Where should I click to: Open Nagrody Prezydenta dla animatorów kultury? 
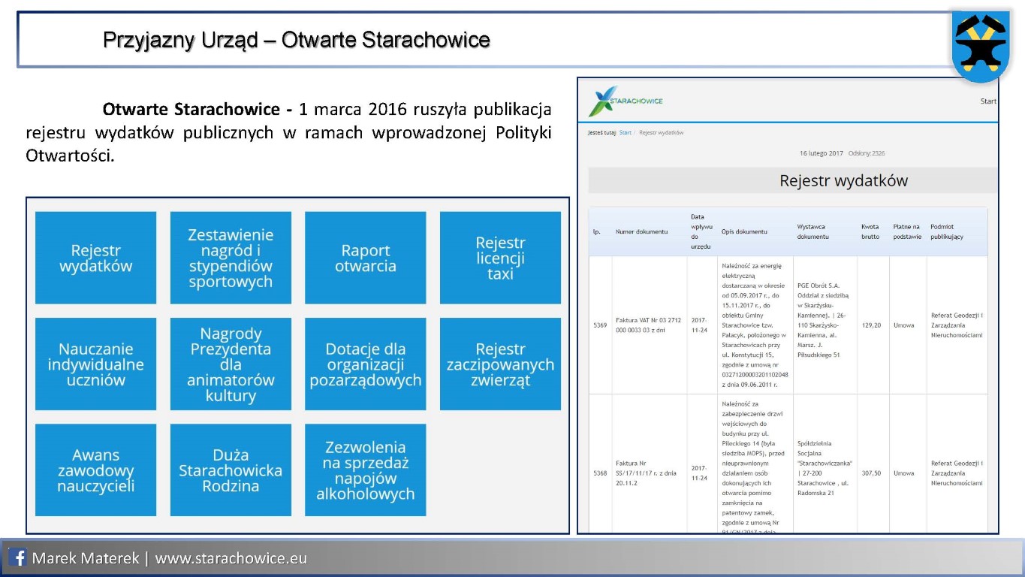coord(231,364)
